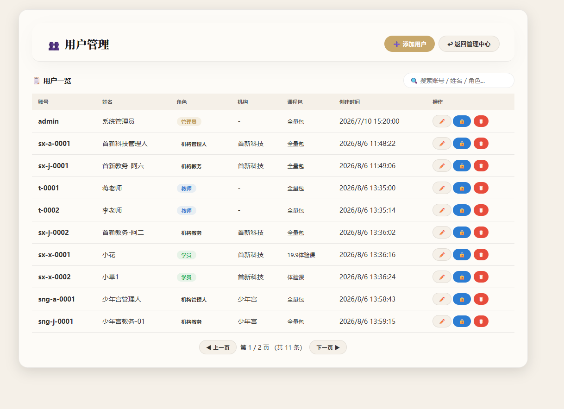Click 返回管理中心 button
The height and width of the screenshot is (409, 564).
point(469,44)
